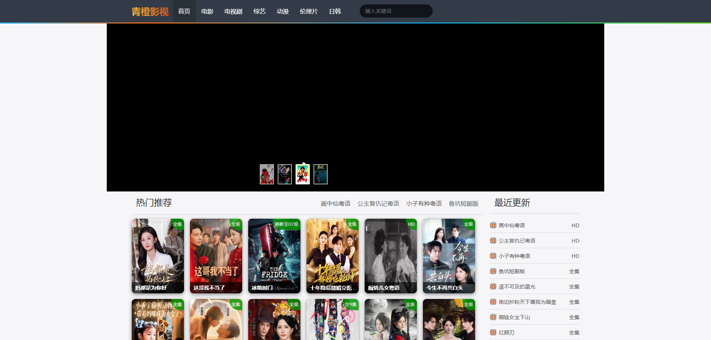Navigate to the 日韩 category
711x340 pixels.
coord(335,12)
